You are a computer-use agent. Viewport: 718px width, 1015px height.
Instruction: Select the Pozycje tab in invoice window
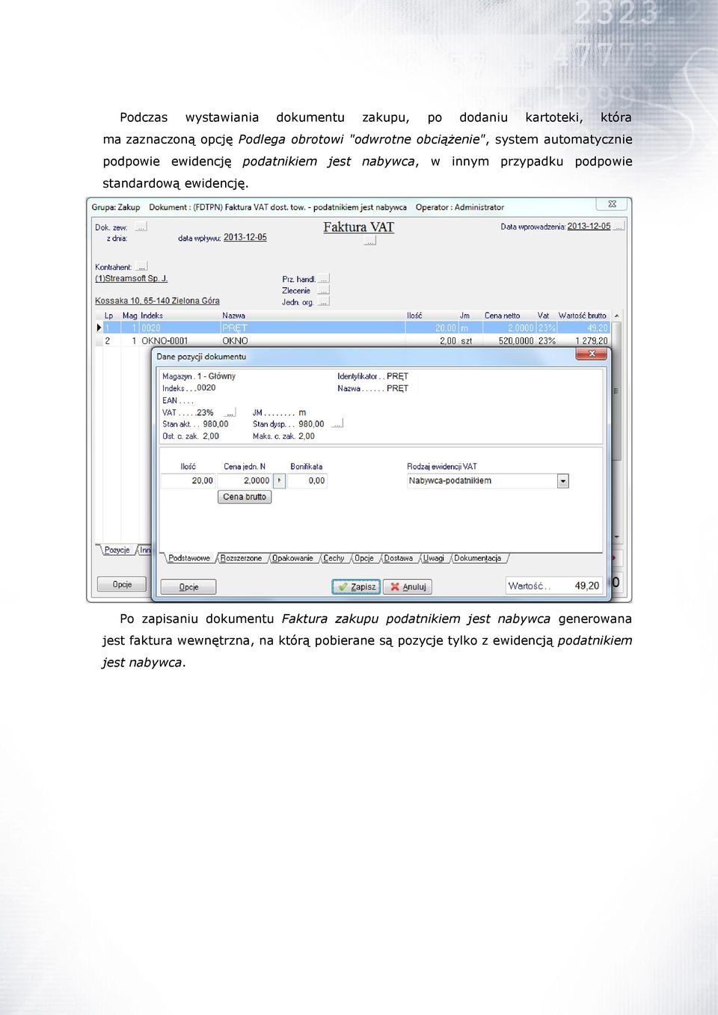coord(117,550)
